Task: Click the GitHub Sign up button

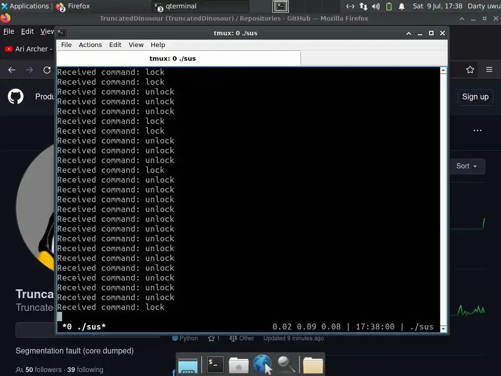Action: pyautogui.click(x=475, y=97)
